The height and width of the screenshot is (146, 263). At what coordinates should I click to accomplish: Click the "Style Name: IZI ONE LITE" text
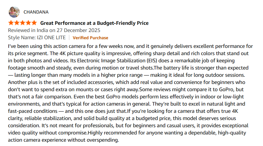click(x=37, y=38)
